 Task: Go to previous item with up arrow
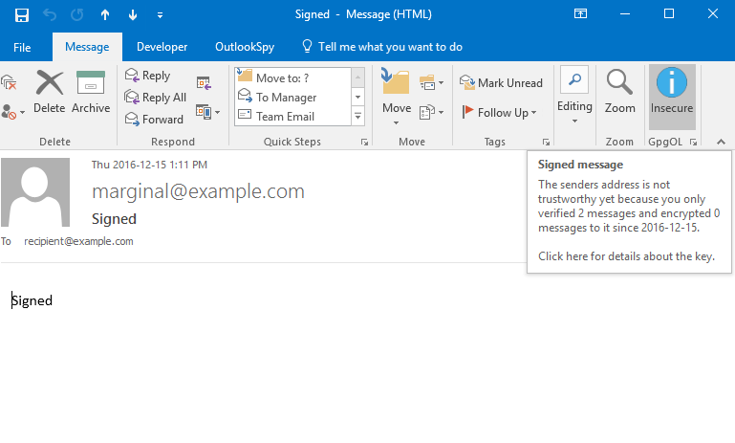coord(105,14)
